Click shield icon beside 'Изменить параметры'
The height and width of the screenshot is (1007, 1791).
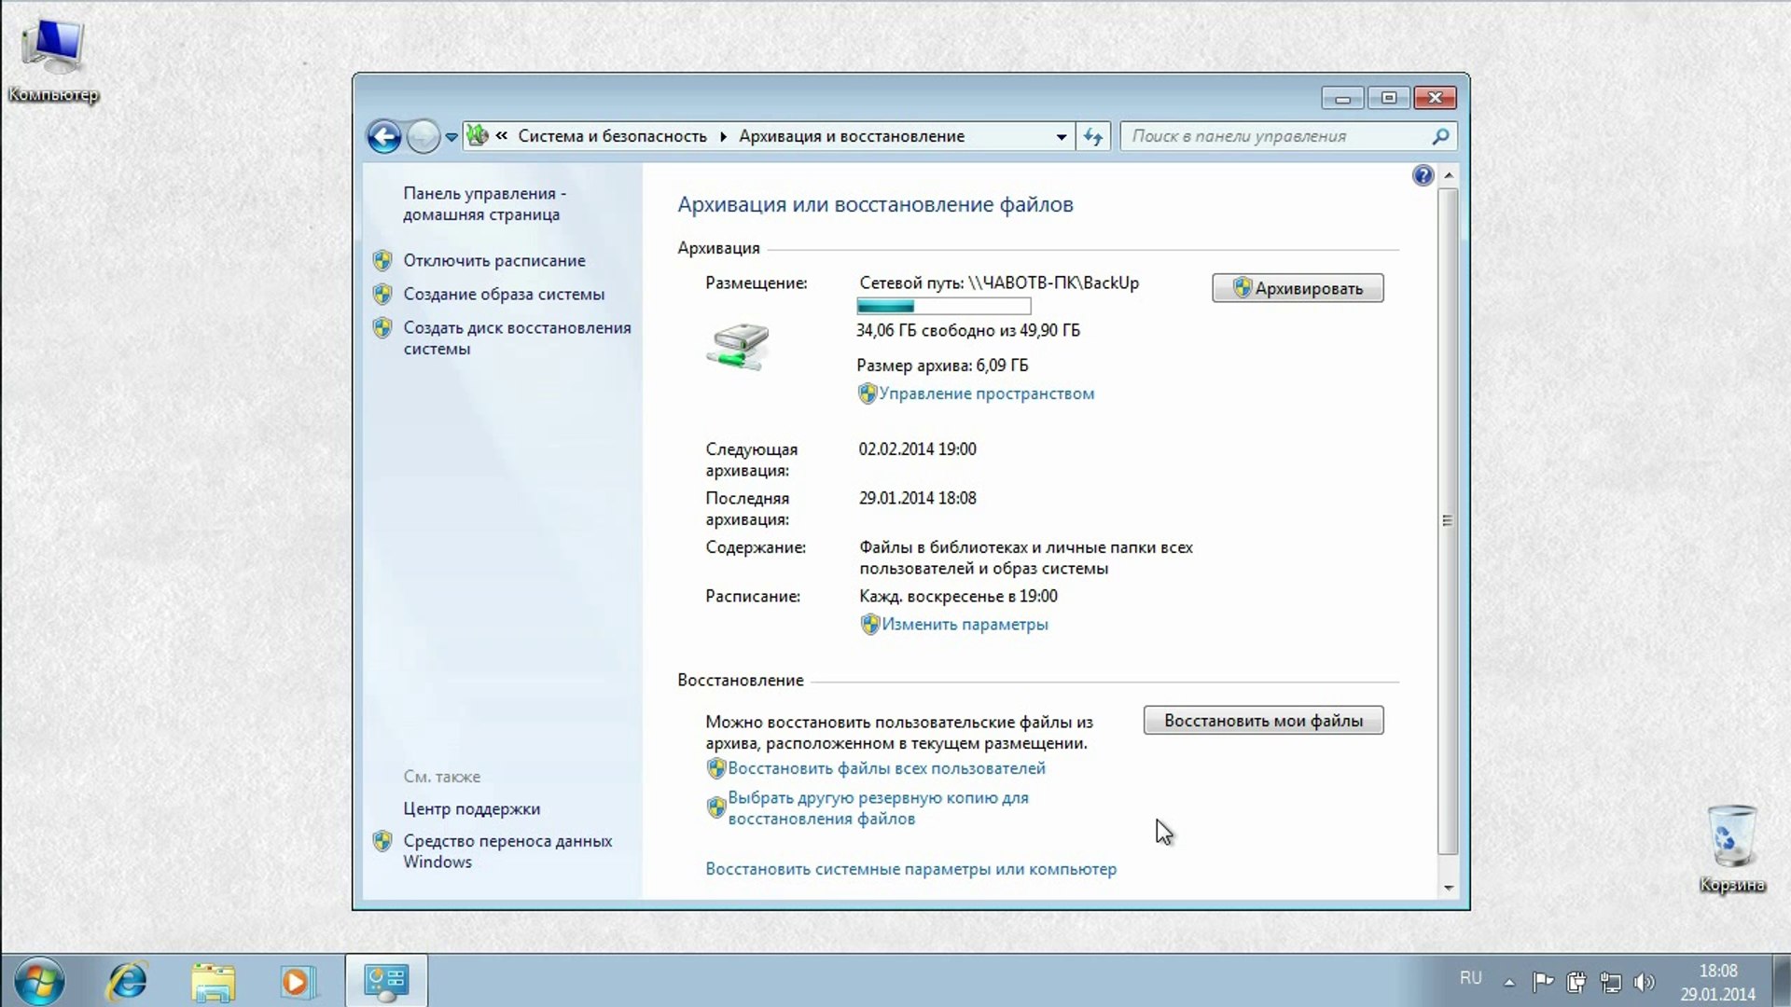[870, 624]
